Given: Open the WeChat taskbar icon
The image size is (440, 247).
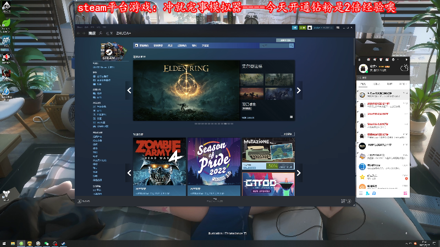Looking at the screenshot, I should click(46, 244).
